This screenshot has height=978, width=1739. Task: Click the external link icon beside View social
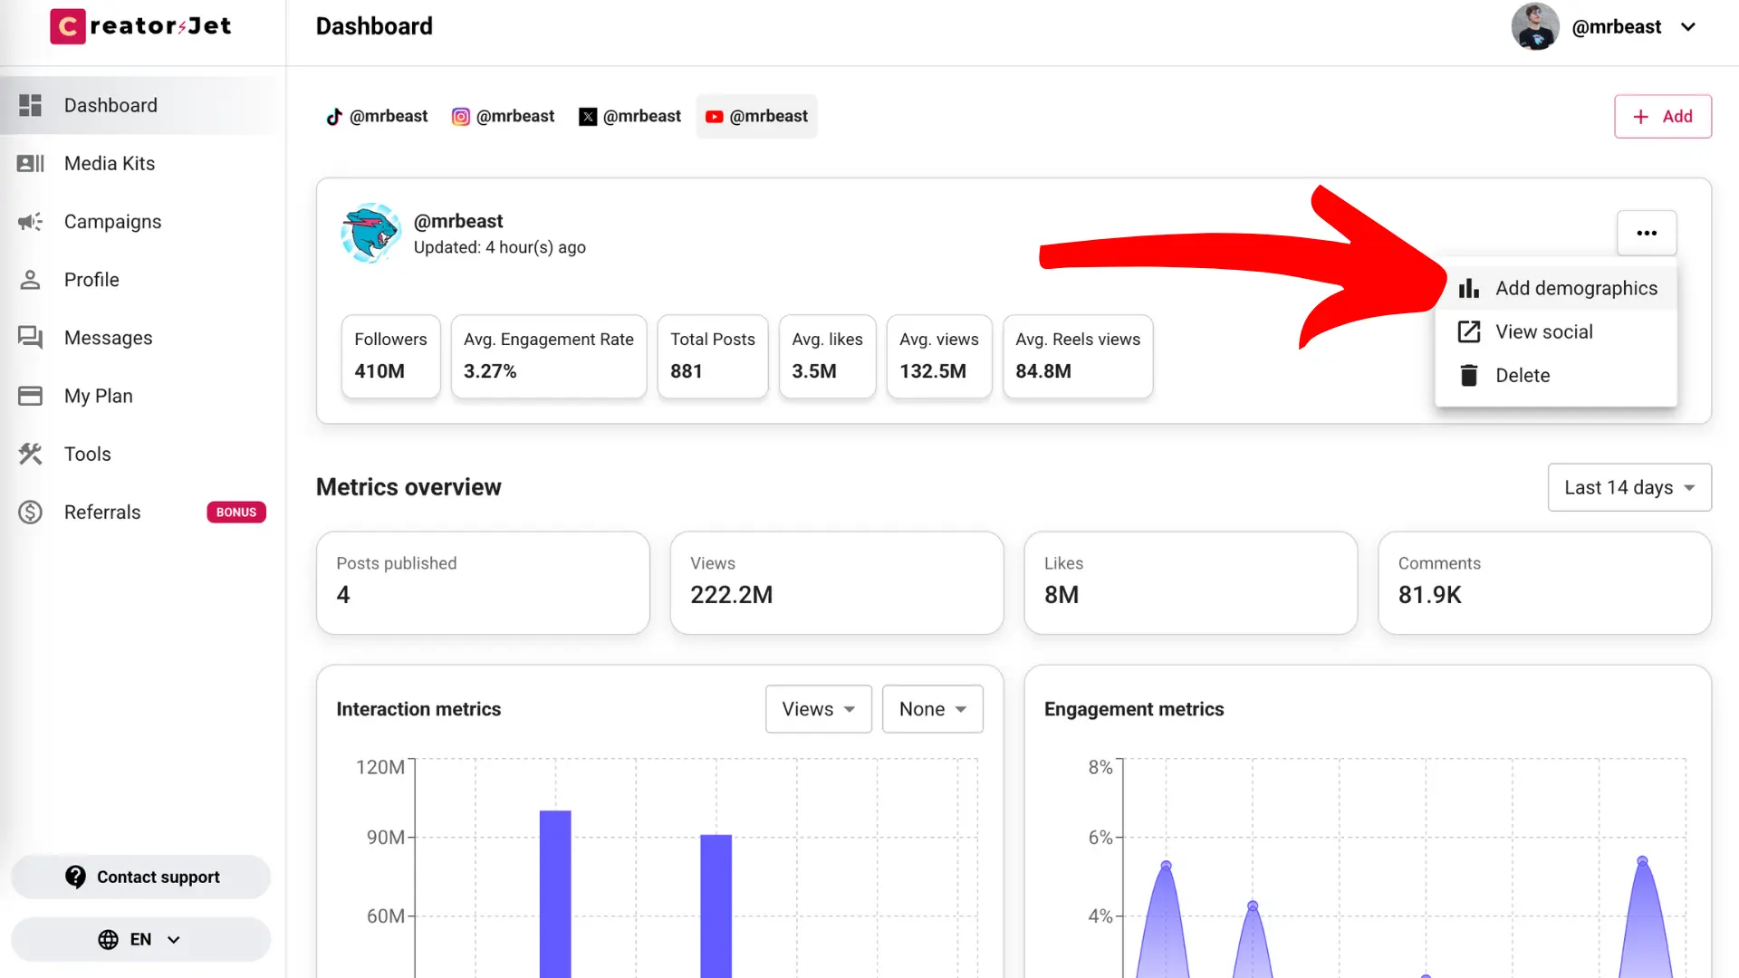click(x=1469, y=331)
